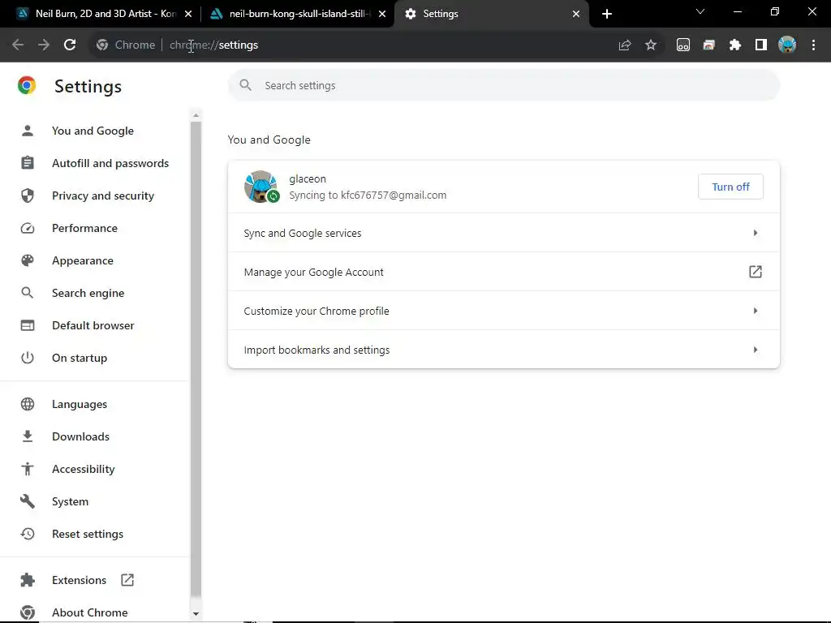Open the Chrome three-dot menu
The width and height of the screenshot is (831, 623).
[x=813, y=45]
